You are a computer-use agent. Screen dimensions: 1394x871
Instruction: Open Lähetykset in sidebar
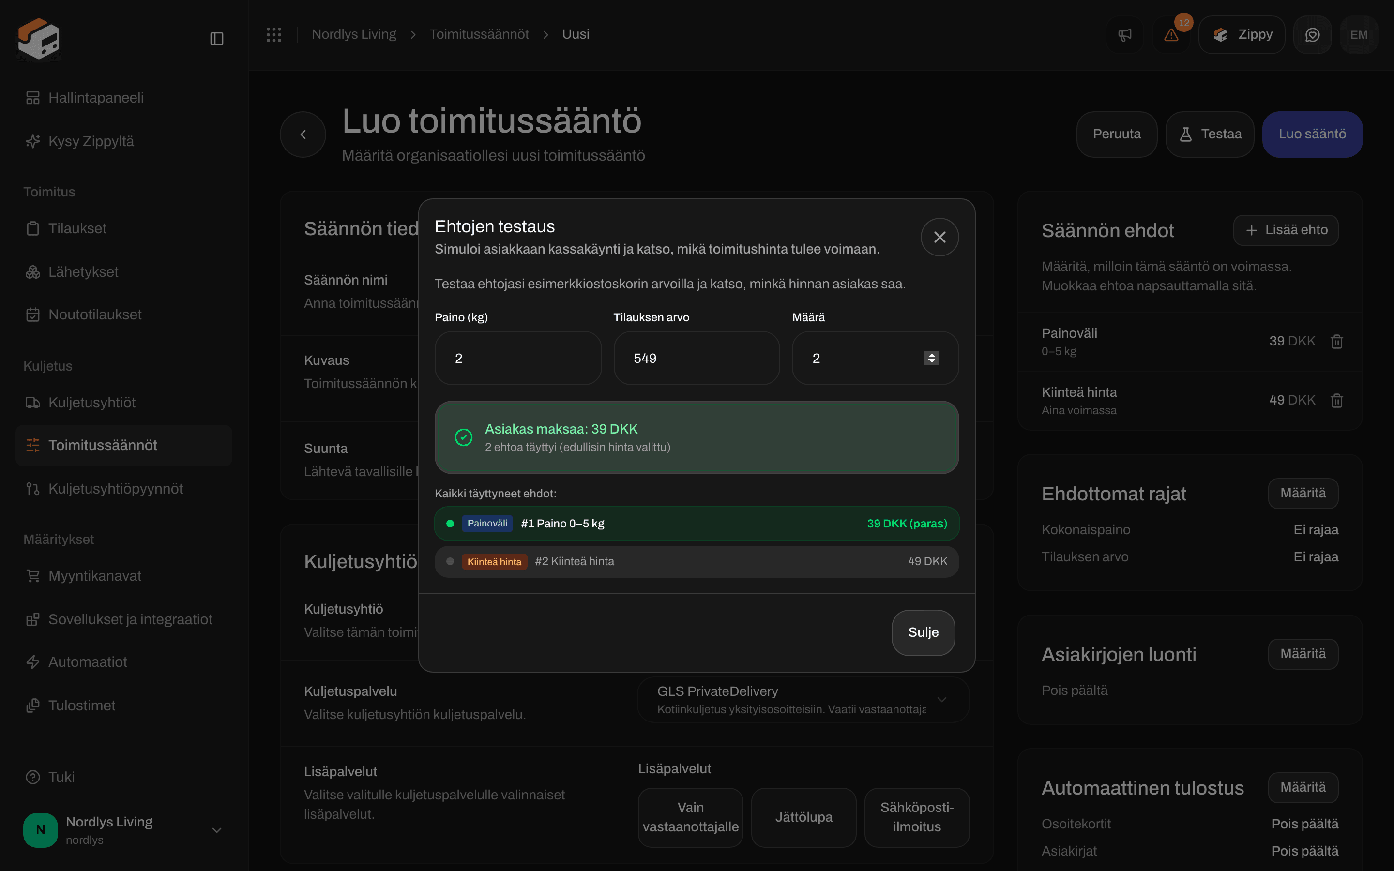124,272
